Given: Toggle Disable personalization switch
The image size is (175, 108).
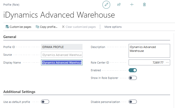Looking at the screenshot, I should [x=133, y=102].
